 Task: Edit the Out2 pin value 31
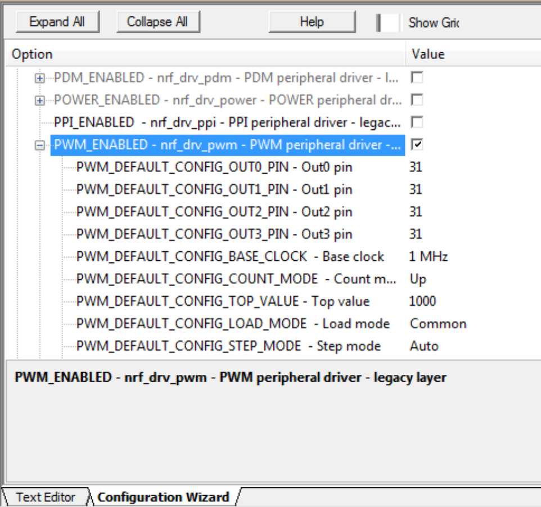(416, 212)
